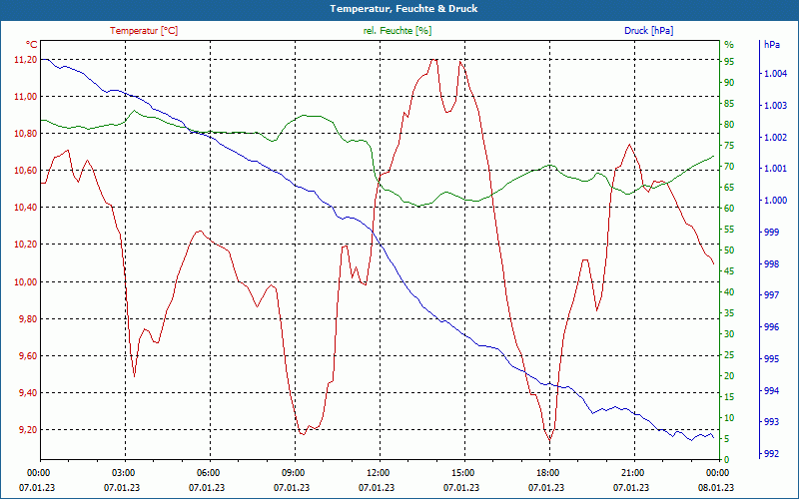Click the 40 humidity axis value
This screenshot has width=799, height=499.
[729, 292]
